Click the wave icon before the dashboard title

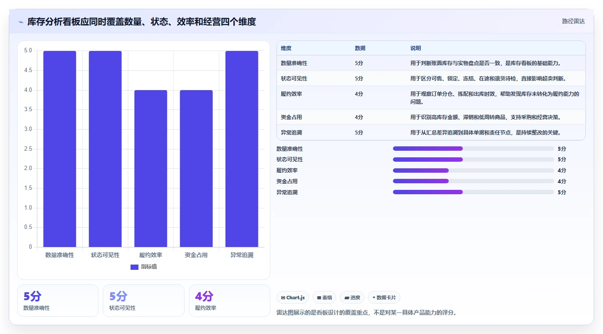[x=21, y=22]
